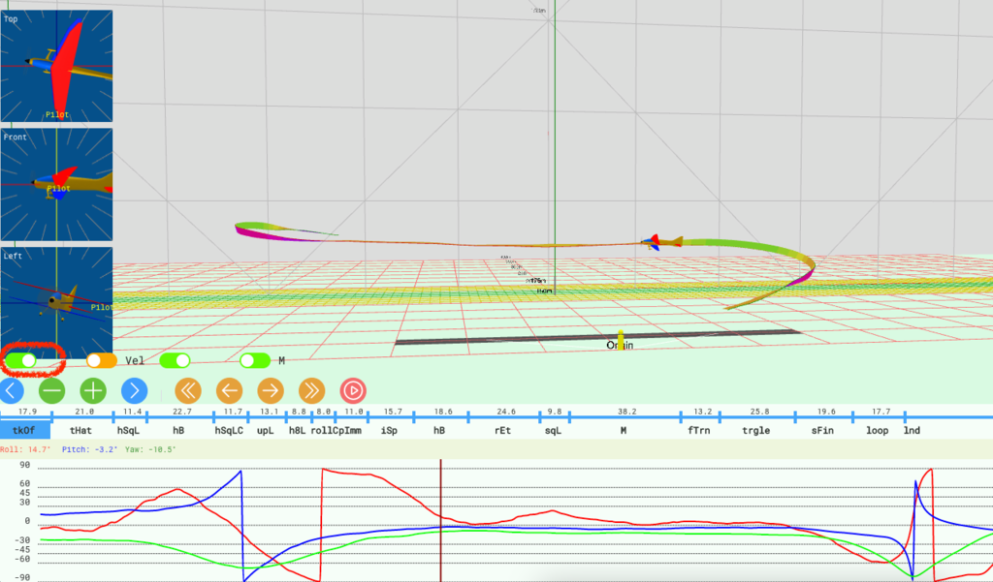The image size is (993, 582).
Task: Step back with the orange left arrow
Action: click(229, 391)
